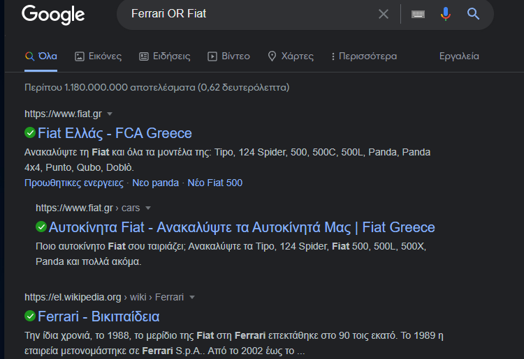Go to the Google logo homepage
The image size is (524, 359).
coord(53,15)
